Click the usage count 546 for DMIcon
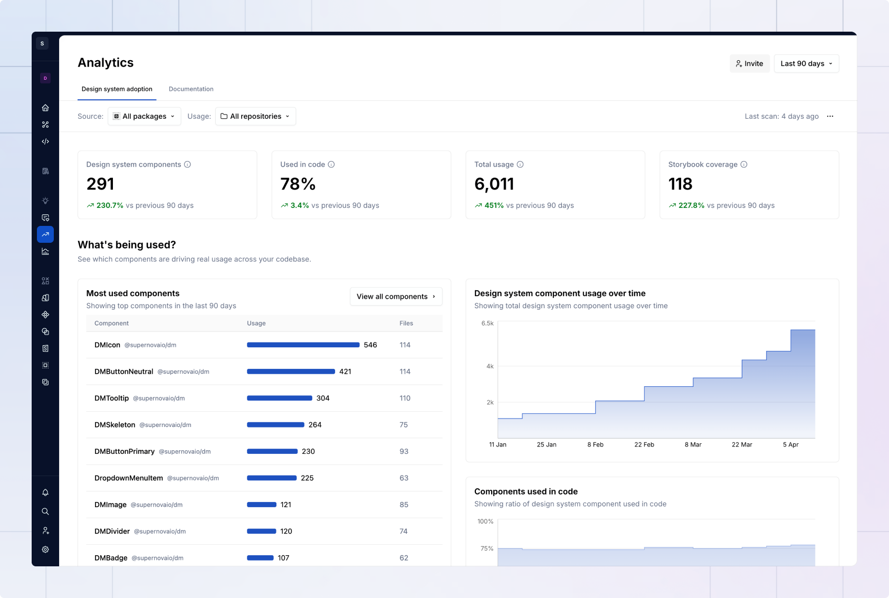This screenshot has height=598, width=889. click(370, 345)
